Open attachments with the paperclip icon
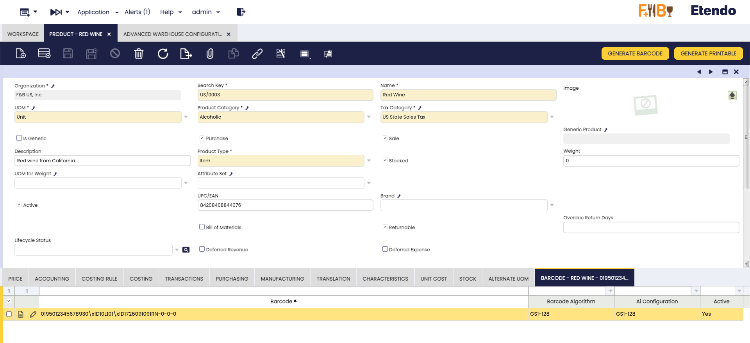 (x=210, y=53)
